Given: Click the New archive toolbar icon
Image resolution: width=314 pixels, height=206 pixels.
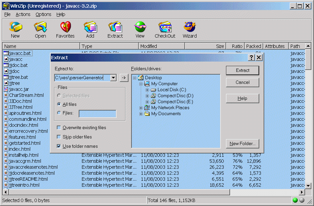Looking at the screenshot, I should click(x=15, y=27).
